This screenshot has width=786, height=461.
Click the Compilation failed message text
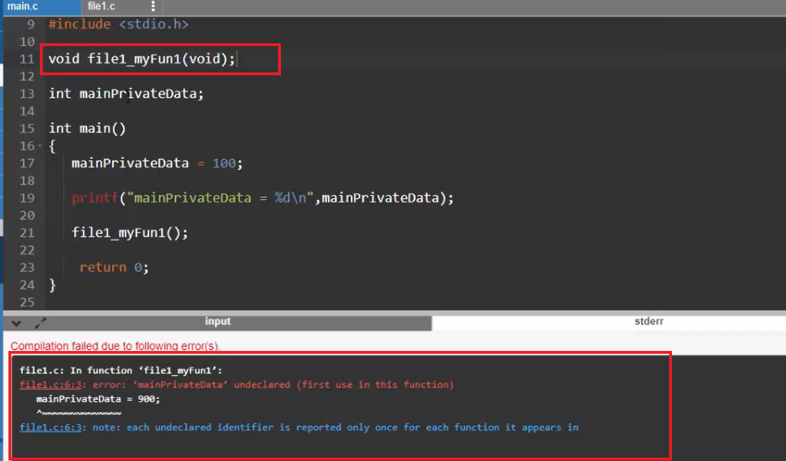click(x=115, y=346)
